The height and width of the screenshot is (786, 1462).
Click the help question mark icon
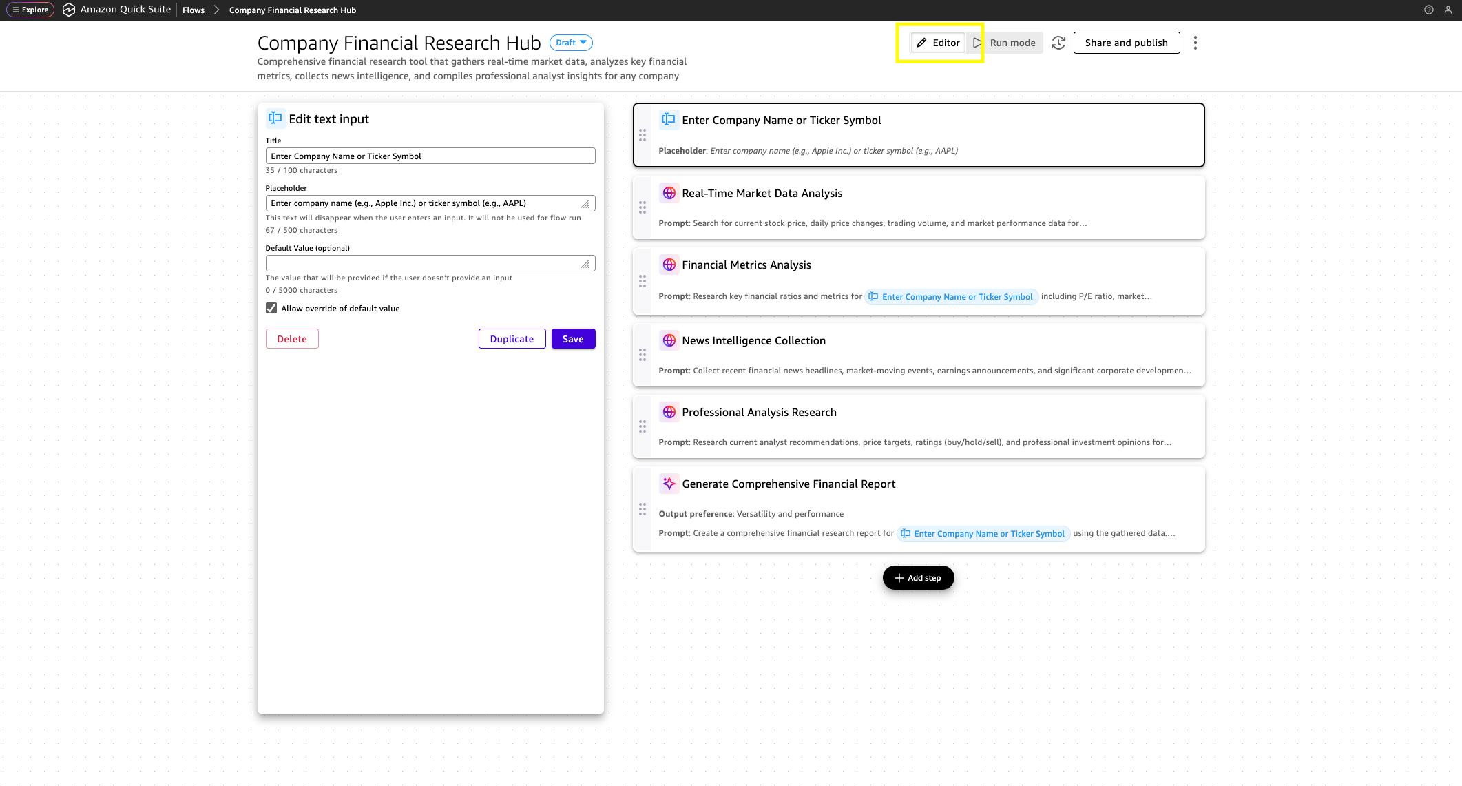[1428, 10]
